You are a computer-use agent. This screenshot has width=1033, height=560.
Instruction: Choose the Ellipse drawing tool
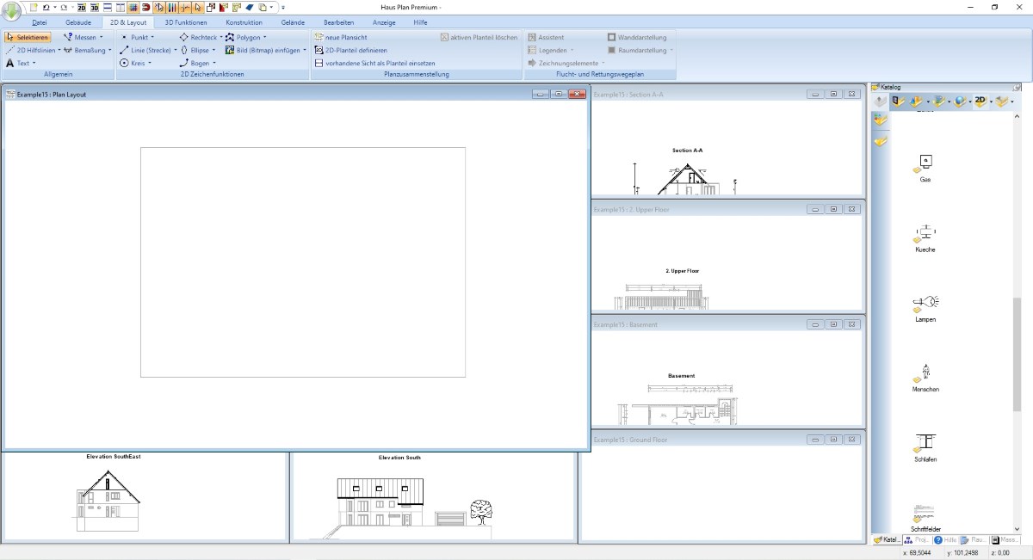pyautogui.click(x=196, y=50)
